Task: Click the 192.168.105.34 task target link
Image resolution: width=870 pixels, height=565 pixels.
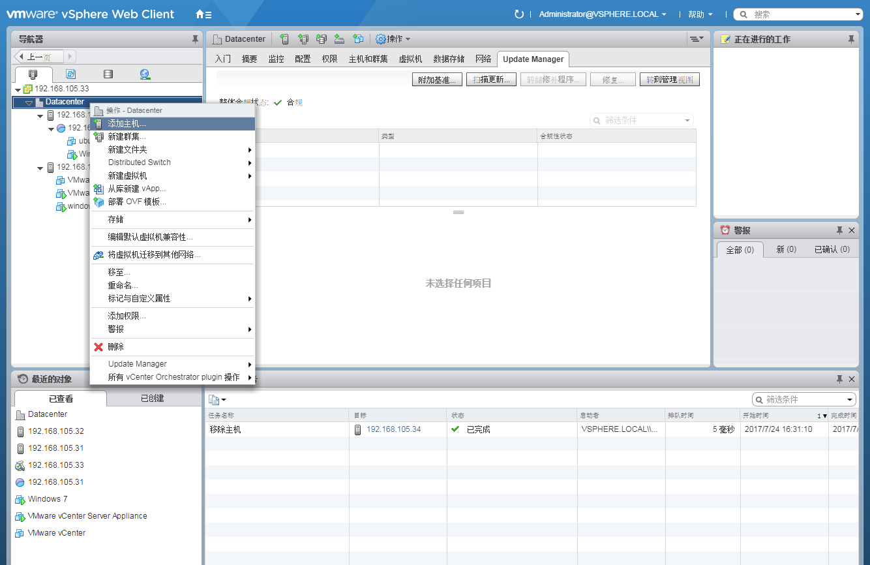Action: [394, 429]
